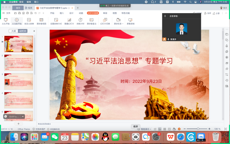Switch the side panel to 大纲 outline view

pos(14,31)
